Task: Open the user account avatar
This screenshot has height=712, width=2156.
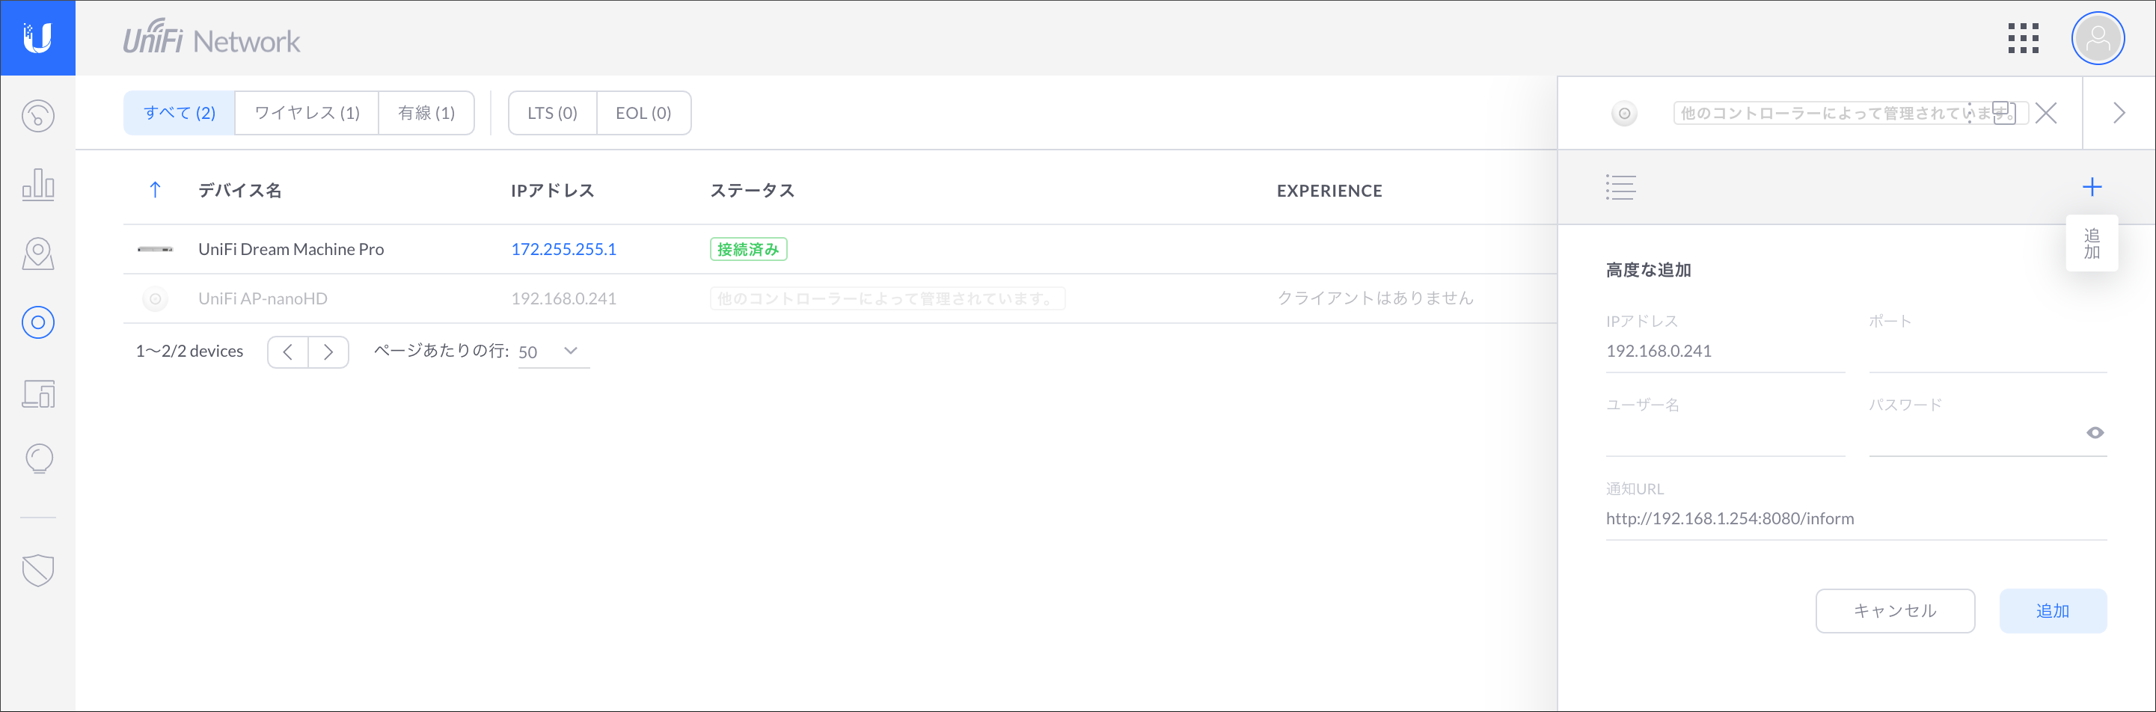Action: [x=2098, y=37]
